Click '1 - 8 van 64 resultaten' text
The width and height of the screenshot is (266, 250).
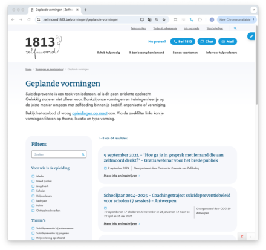(113, 138)
